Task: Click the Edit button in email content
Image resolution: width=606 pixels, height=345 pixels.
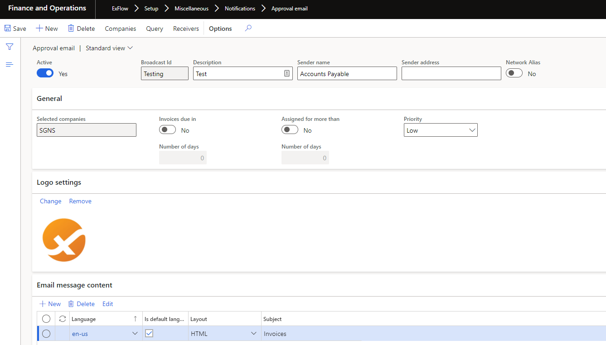Action: tap(108, 304)
